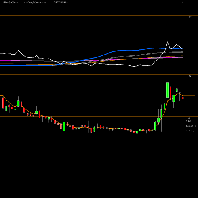Image resolution: width=198 pixels, height=198 pixels.
Task: Click the 'BSE 539559' symbol text
Action: pyautogui.click(x=61, y=2)
